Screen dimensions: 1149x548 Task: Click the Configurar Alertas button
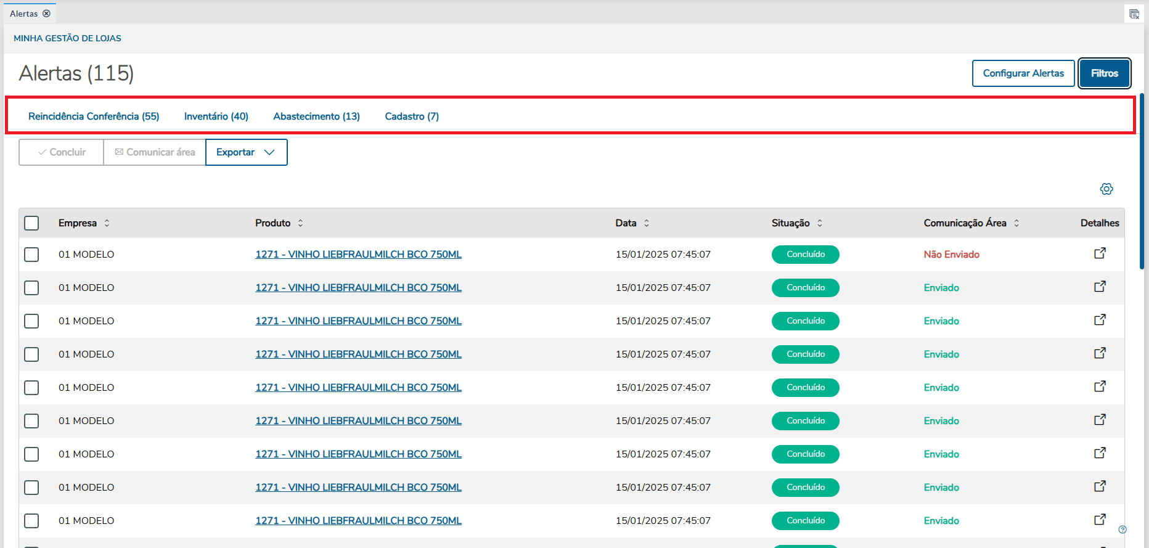(1023, 73)
